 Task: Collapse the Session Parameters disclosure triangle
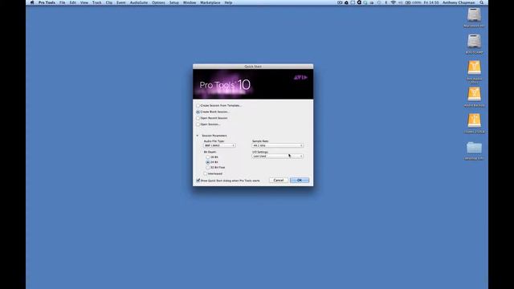198,136
